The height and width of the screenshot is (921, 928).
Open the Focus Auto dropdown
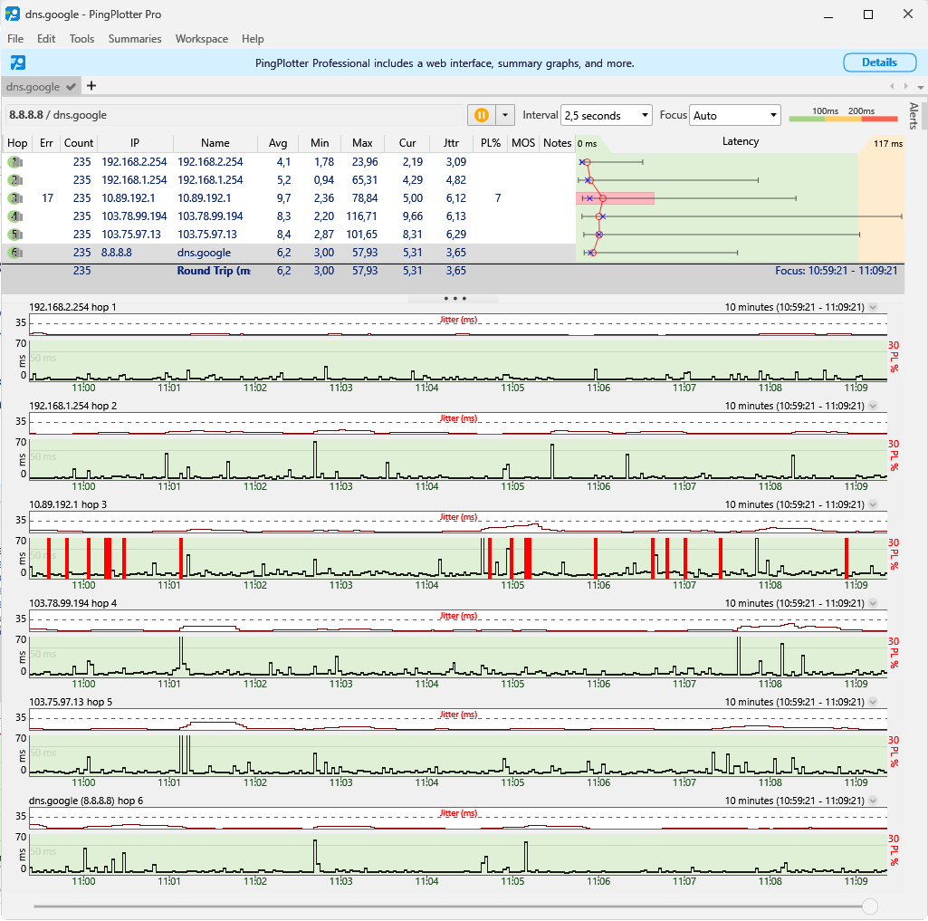[x=734, y=115]
